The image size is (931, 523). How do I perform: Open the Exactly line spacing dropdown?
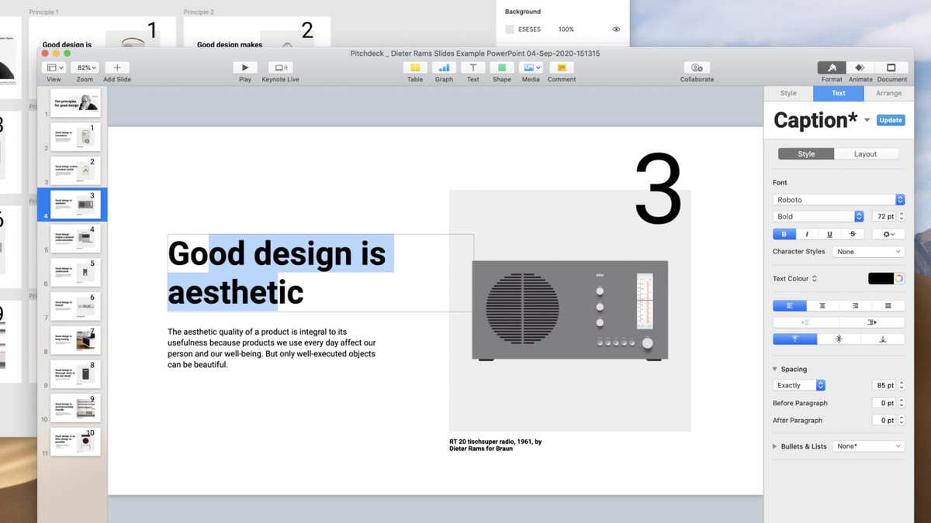point(799,385)
